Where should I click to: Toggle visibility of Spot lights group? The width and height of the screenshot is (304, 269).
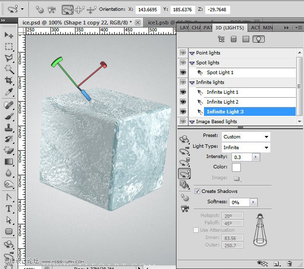point(183,62)
